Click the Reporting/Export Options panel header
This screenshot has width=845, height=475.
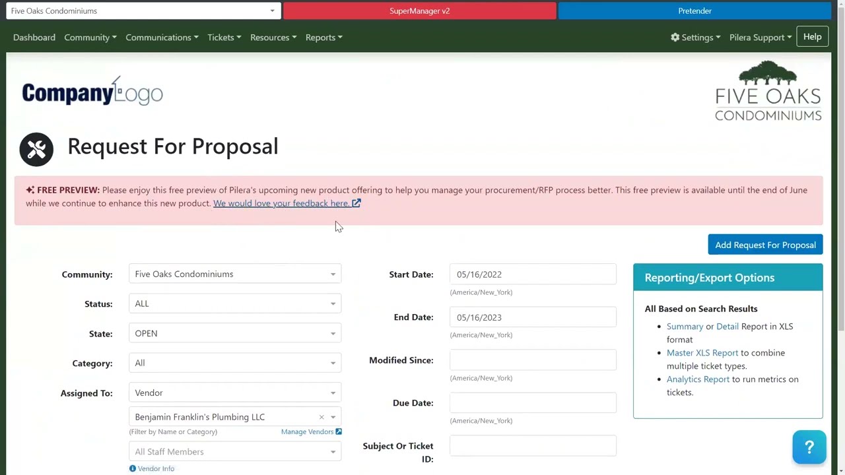(x=728, y=278)
